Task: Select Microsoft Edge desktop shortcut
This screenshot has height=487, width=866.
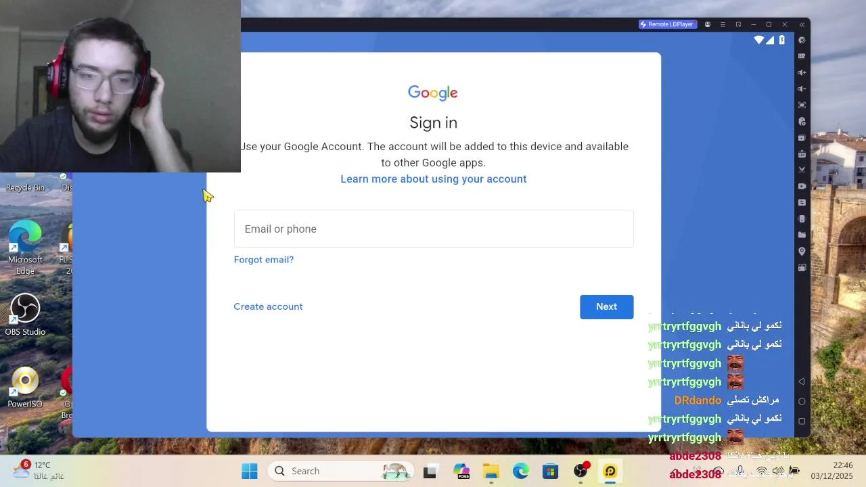Action: point(25,248)
